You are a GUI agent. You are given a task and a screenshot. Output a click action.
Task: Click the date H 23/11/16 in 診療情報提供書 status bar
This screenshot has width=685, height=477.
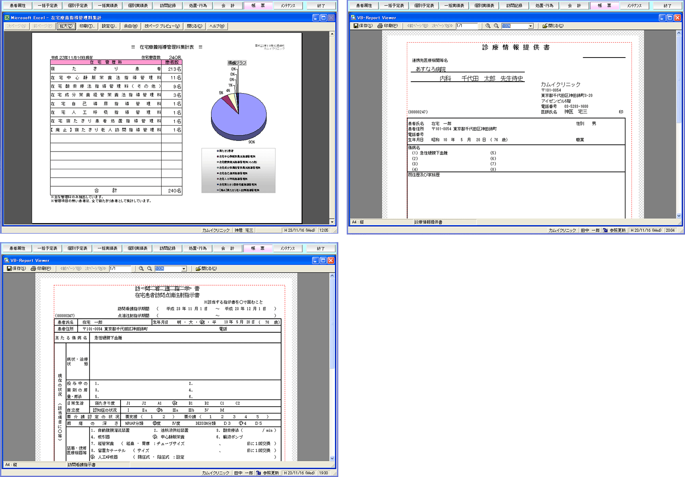[646, 230]
